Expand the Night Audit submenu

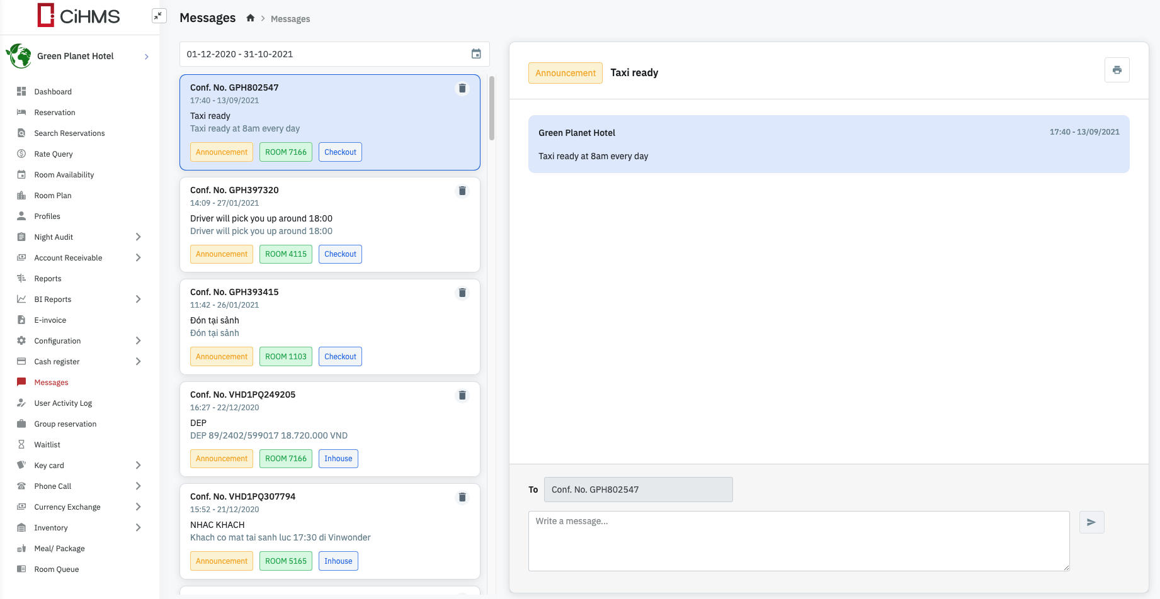[138, 237]
